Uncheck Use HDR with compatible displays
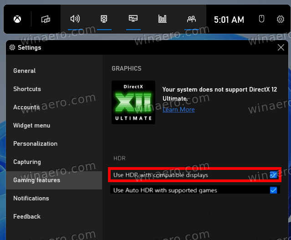The width and height of the screenshot is (291, 240). pos(273,175)
